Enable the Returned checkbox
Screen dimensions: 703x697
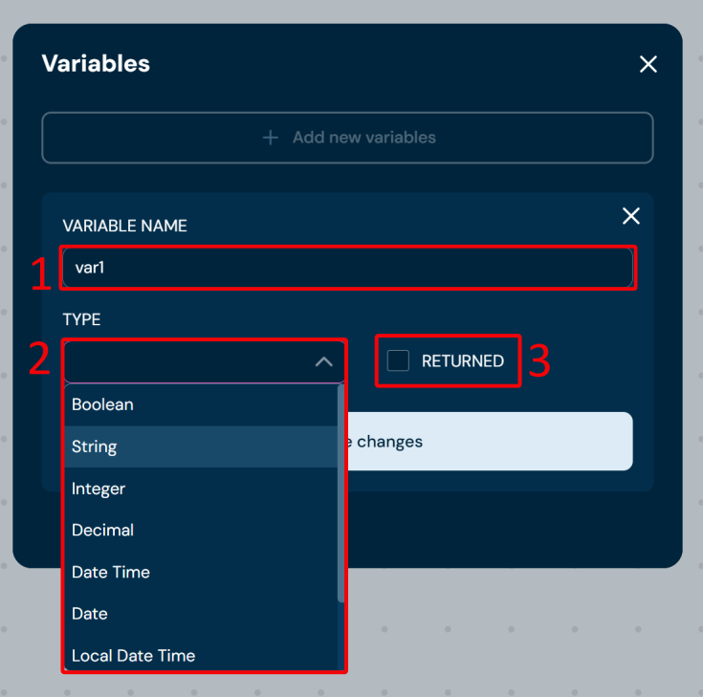(398, 360)
